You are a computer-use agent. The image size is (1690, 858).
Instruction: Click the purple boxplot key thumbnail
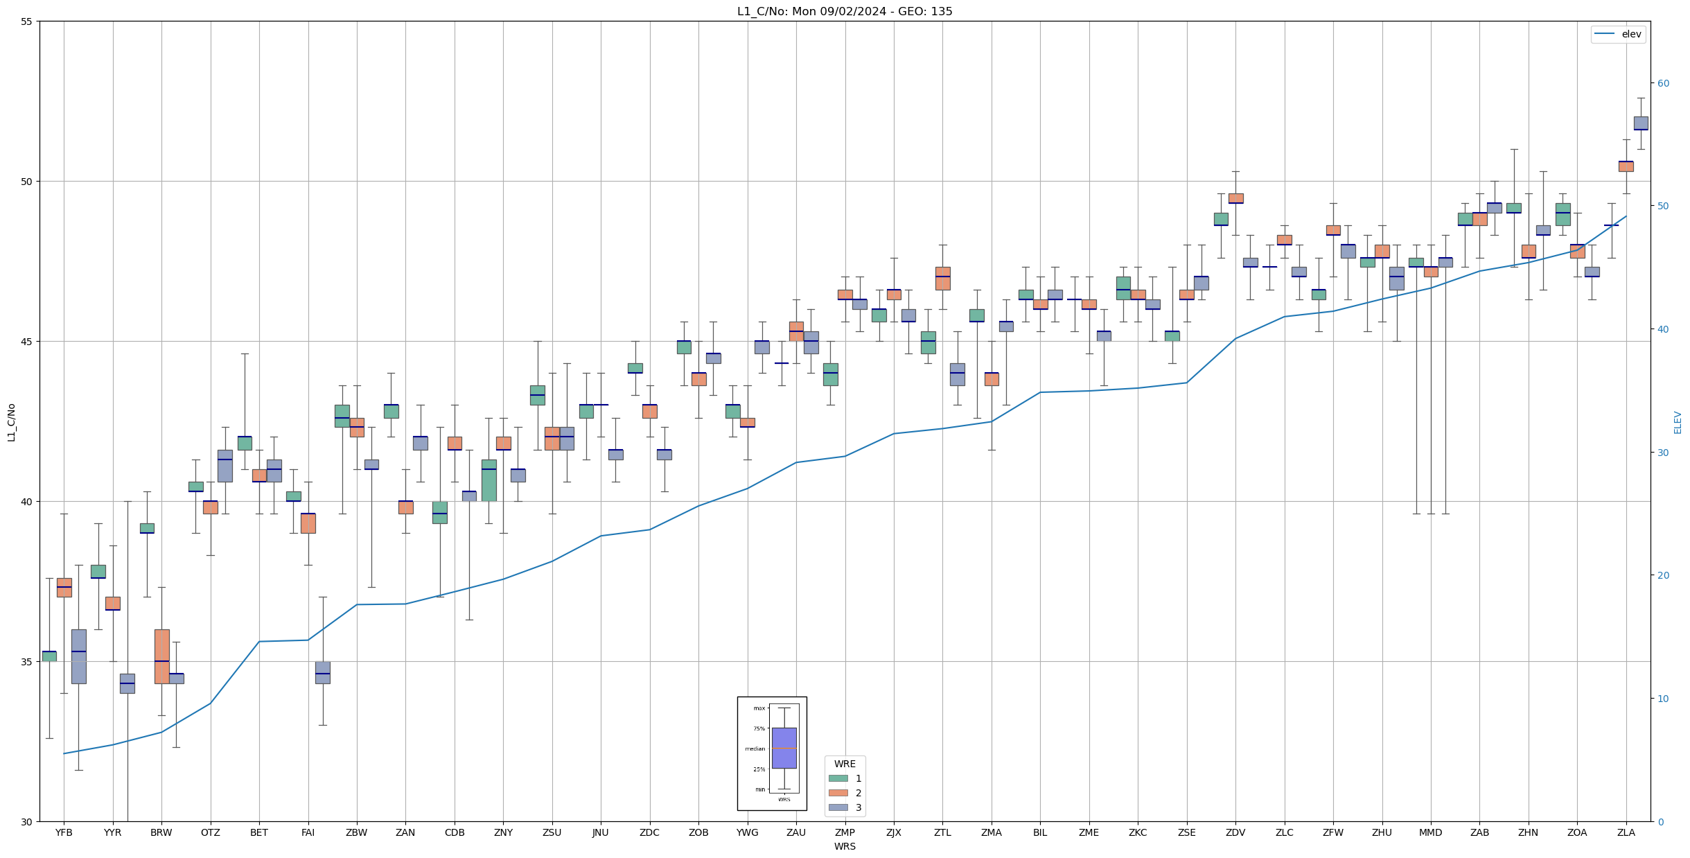[784, 748]
